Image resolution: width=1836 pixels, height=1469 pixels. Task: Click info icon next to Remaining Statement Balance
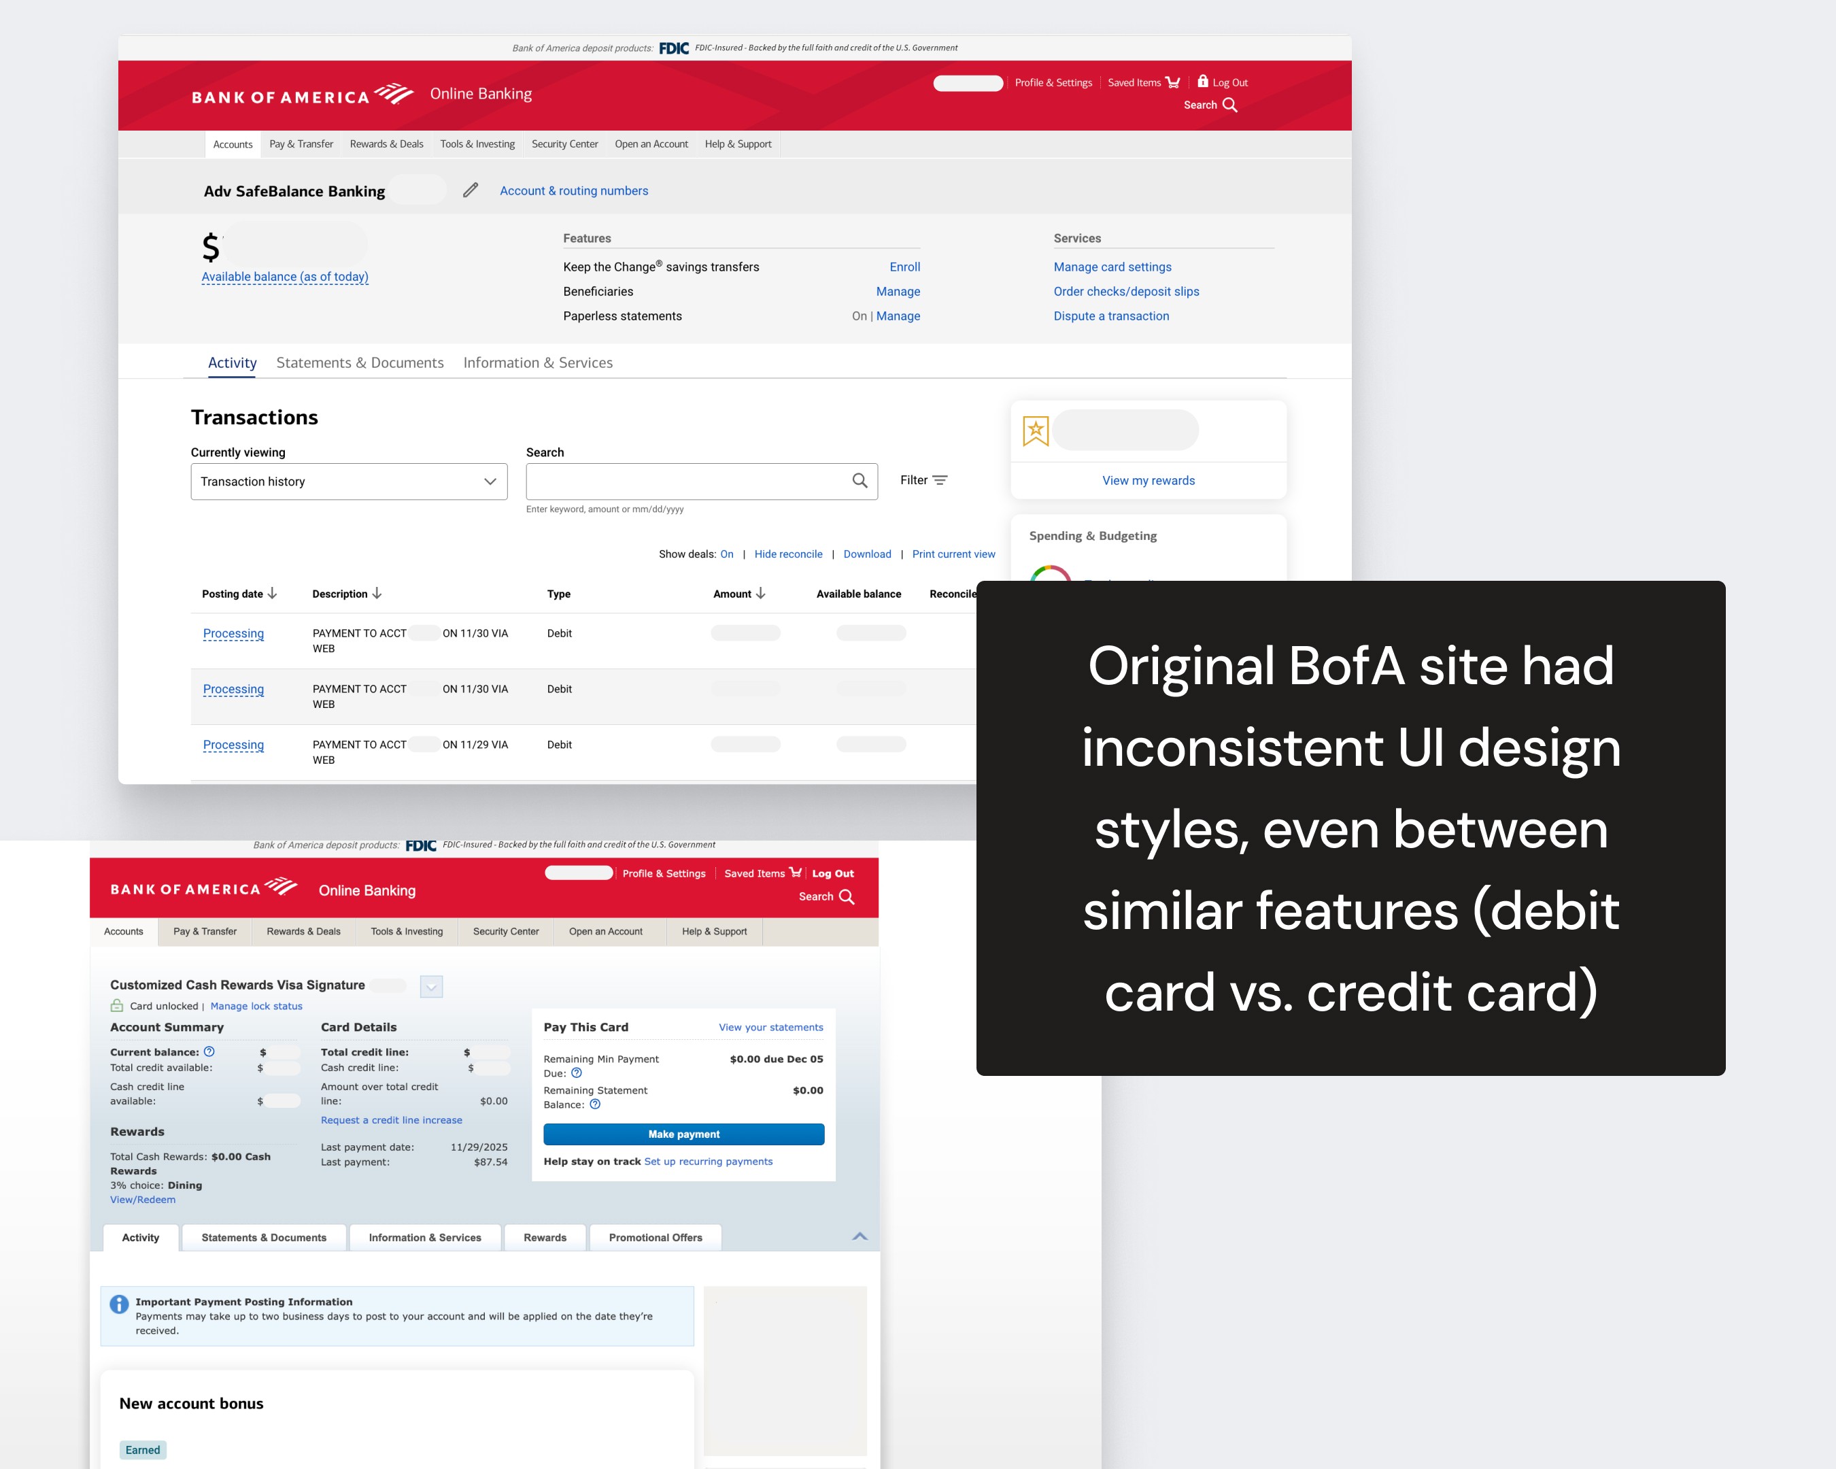(595, 1104)
